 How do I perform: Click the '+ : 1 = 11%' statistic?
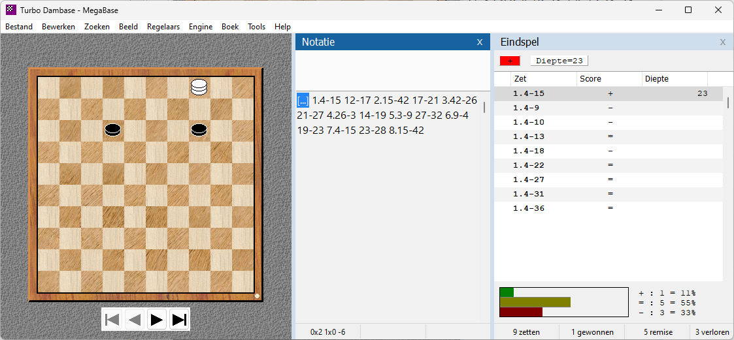[x=667, y=293]
